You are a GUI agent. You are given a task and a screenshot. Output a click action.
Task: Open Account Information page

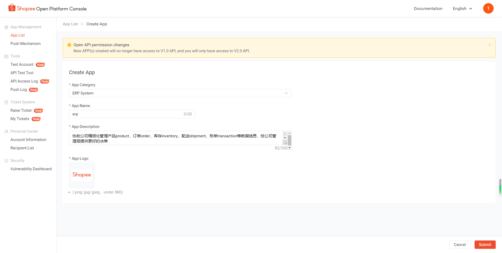click(x=28, y=140)
